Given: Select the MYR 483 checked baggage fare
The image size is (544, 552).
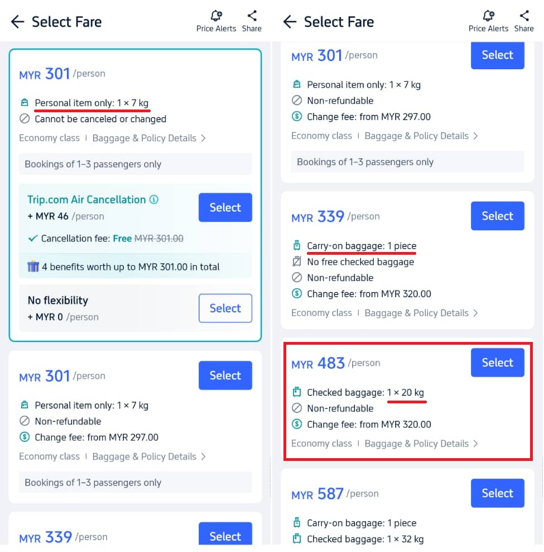Looking at the screenshot, I should [497, 363].
